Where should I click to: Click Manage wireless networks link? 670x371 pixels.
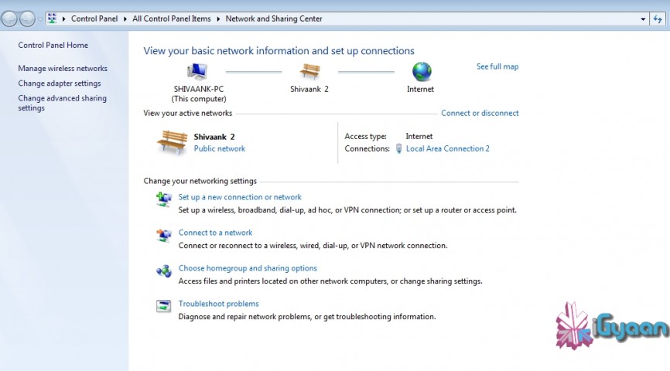tap(63, 69)
